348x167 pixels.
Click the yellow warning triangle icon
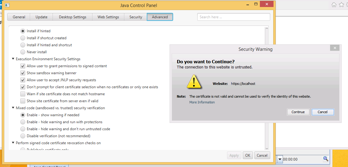tap(193, 82)
